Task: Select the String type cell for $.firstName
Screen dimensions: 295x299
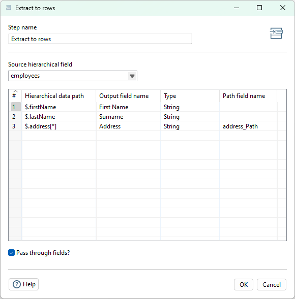Action: pyautogui.click(x=190, y=107)
